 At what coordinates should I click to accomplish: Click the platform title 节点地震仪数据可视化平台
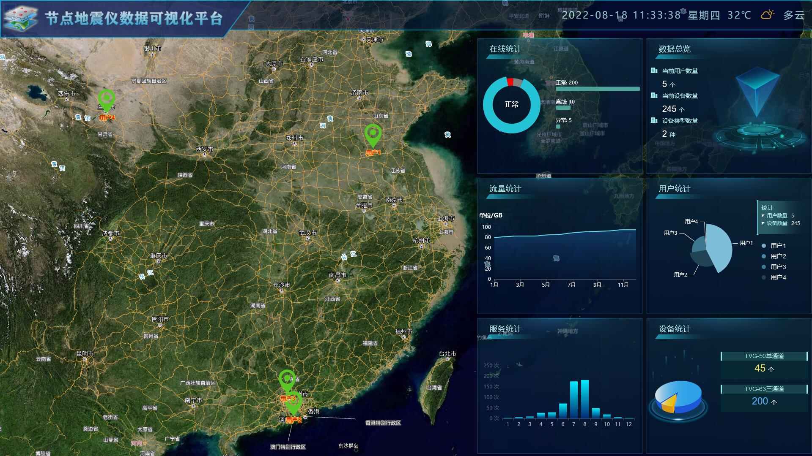(x=134, y=18)
